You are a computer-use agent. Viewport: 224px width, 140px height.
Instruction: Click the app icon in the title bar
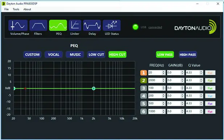pos(3,4)
